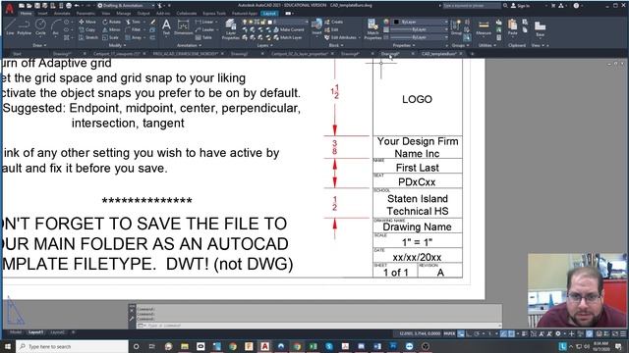Image resolution: width=629 pixels, height=353 pixels.
Task: Click the Group tool
Action: point(456,27)
